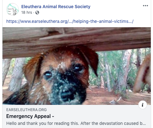Open the three-dot post options menu
Screen dimensions: 153x128
pyautogui.click(x=145, y=6)
